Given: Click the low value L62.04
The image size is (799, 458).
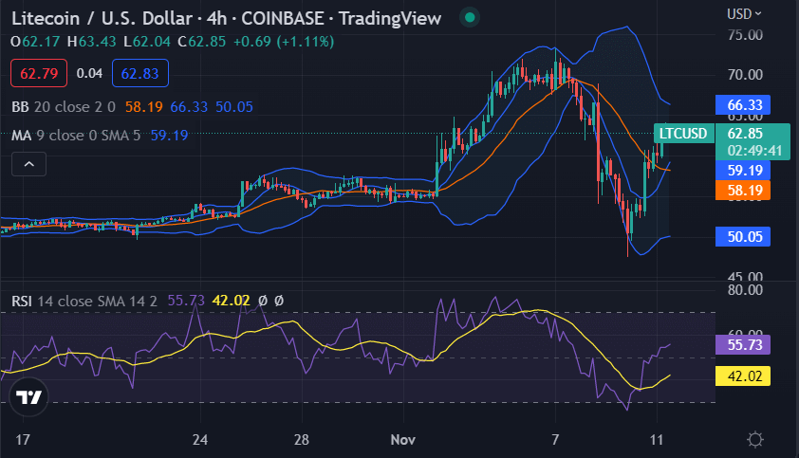Looking at the screenshot, I should click(147, 42).
